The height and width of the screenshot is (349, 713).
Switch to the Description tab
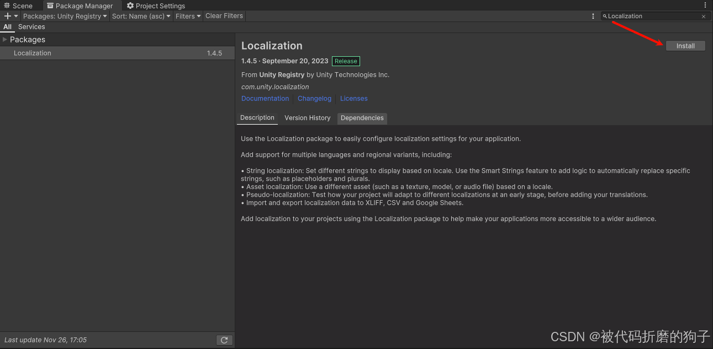tap(257, 118)
